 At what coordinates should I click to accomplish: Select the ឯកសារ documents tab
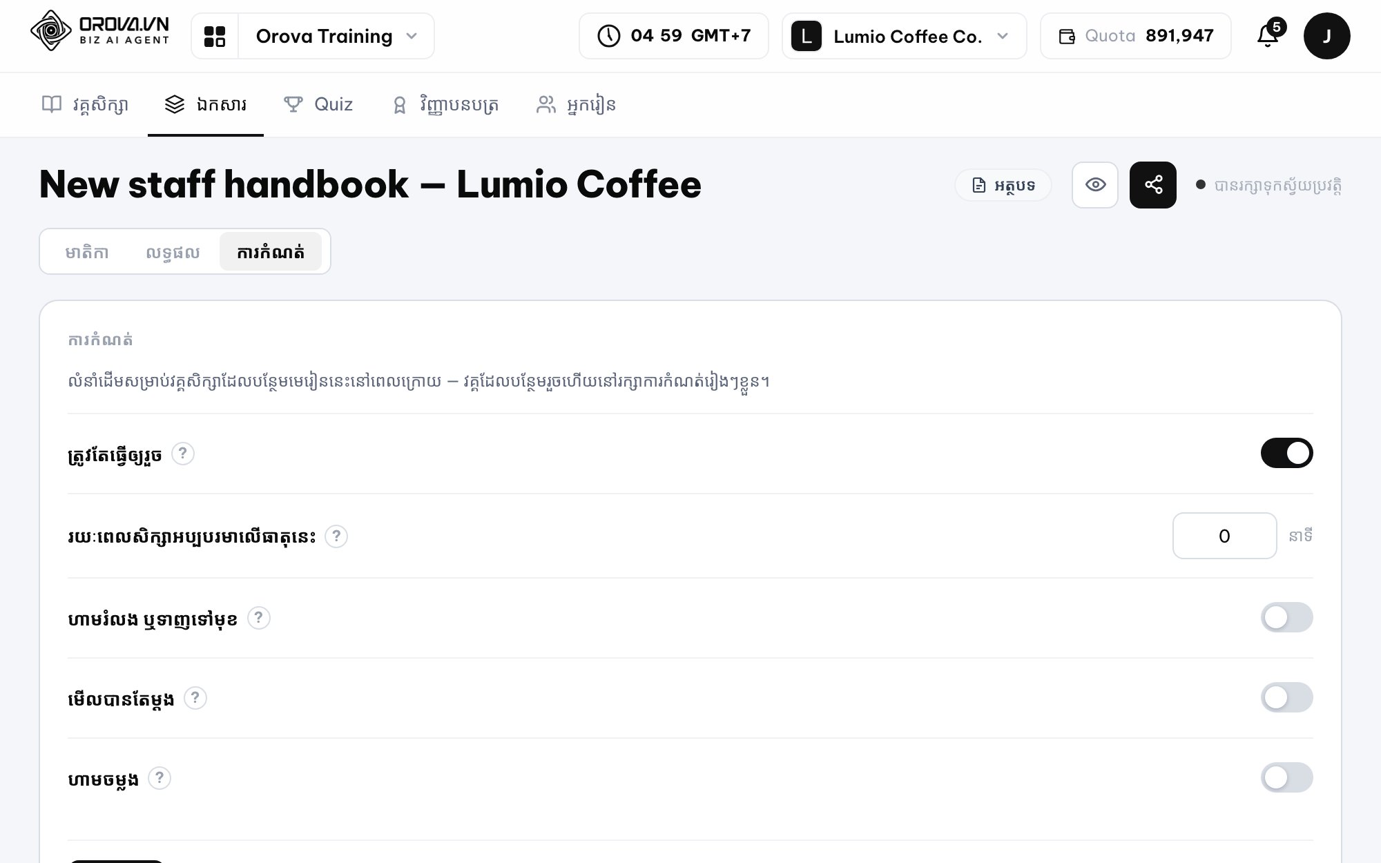[x=206, y=105]
